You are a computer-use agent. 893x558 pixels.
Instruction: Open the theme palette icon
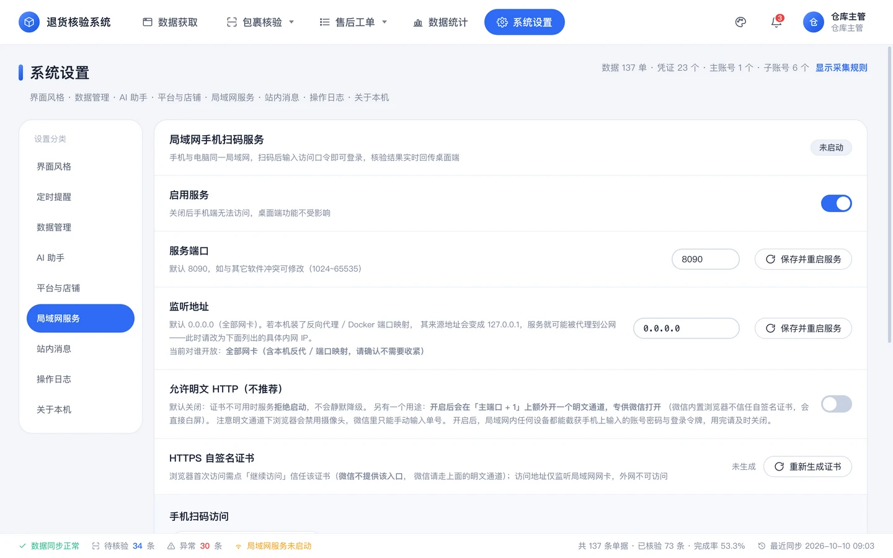click(740, 22)
